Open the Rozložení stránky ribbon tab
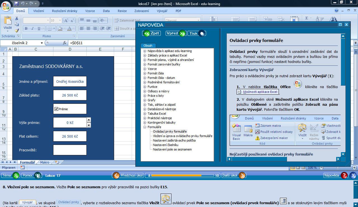This screenshot has height=207, width=358. (65, 11)
